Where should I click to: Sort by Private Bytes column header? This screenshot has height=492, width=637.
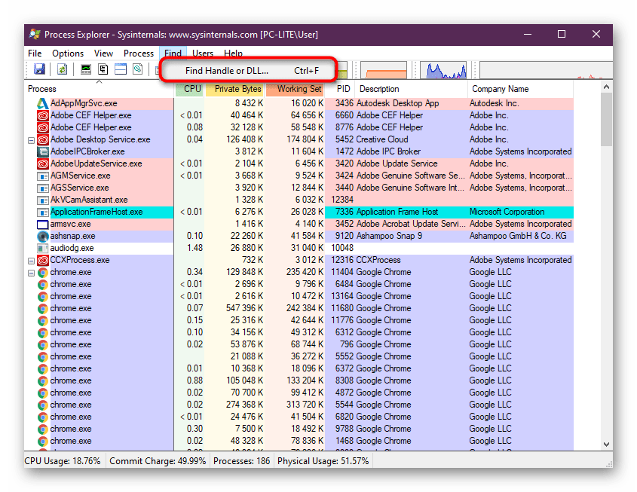[234, 89]
